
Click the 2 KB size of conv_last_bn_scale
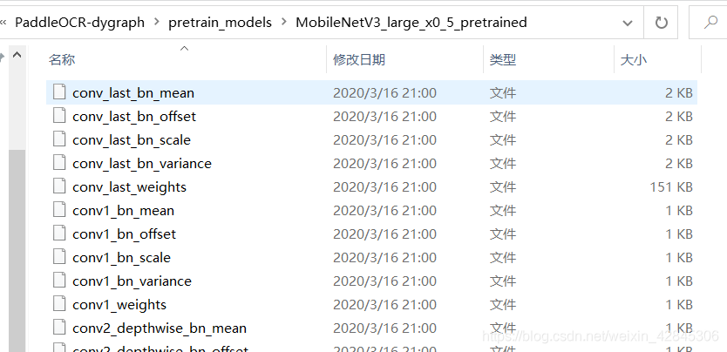(x=679, y=139)
